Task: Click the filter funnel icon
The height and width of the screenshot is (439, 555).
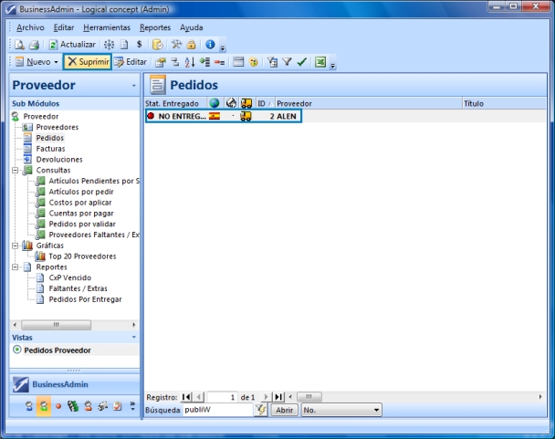Action: click(x=286, y=62)
